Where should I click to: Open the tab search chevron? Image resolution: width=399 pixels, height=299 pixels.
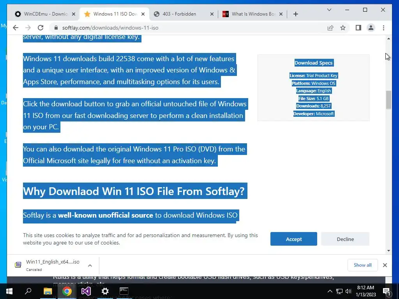pyautogui.click(x=329, y=10)
